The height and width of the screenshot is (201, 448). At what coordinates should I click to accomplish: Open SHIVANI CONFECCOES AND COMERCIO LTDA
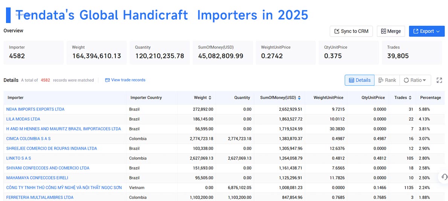[48, 168]
